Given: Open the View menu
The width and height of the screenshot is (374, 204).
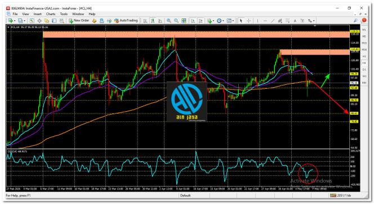Looking at the screenshot, I should tap(25, 14).
